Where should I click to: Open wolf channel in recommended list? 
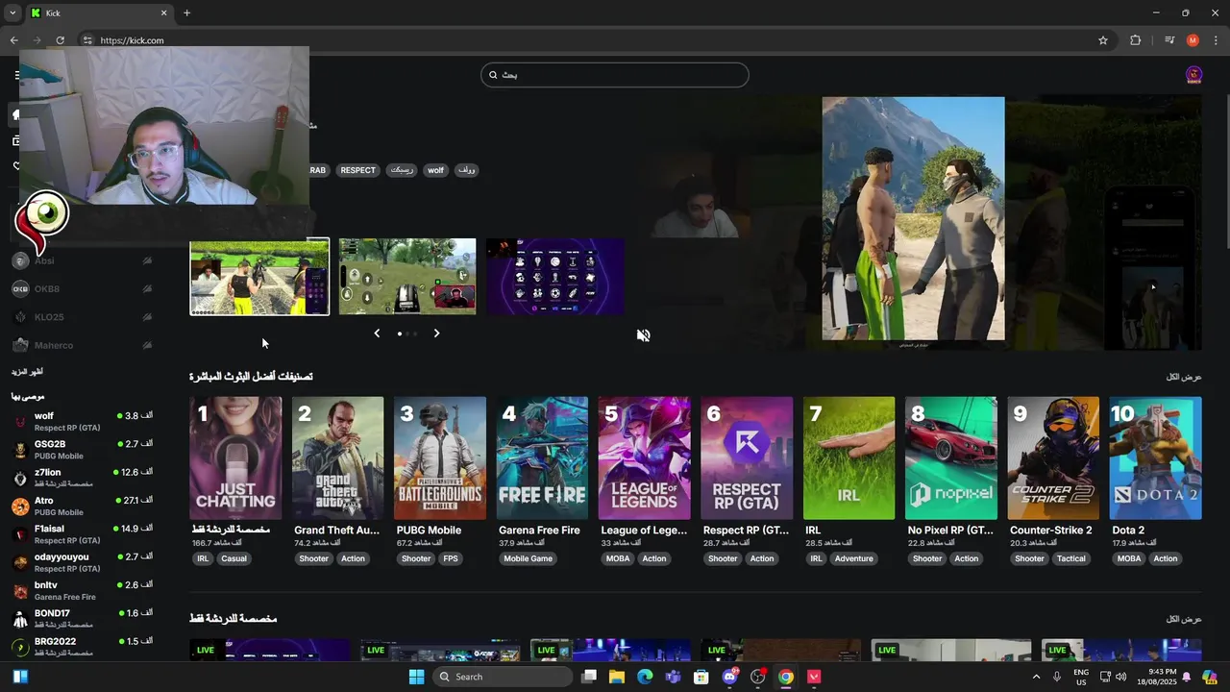tap(82, 421)
